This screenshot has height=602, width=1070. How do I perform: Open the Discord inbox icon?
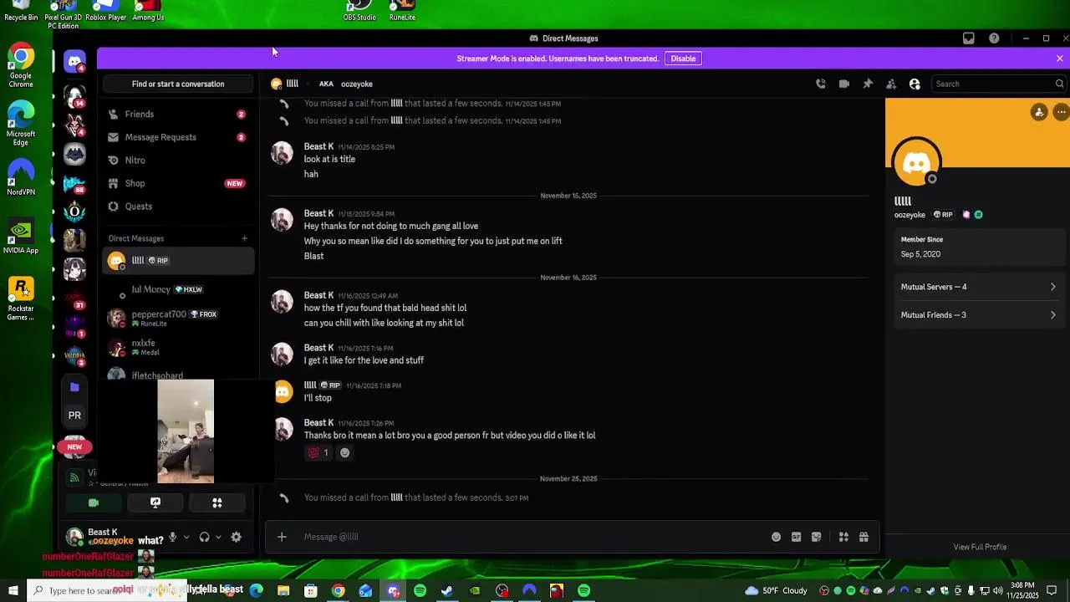pyautogui.click(x=969, y=38)
